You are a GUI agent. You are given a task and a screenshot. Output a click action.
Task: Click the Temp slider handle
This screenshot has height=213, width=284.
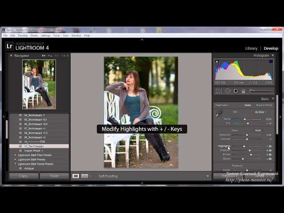(245, 119)
